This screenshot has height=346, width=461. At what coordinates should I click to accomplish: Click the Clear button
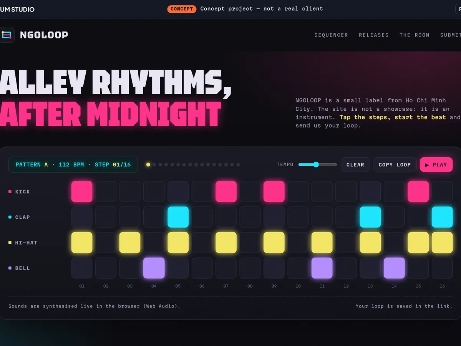point(355,165)
